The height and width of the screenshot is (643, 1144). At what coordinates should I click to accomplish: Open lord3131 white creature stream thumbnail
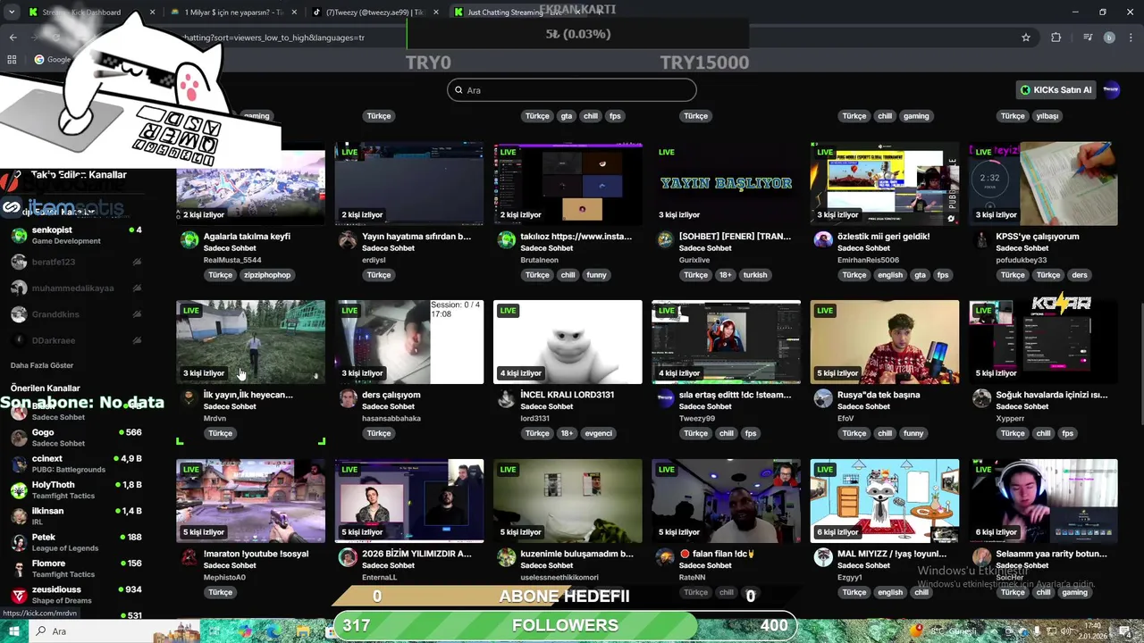568,342
